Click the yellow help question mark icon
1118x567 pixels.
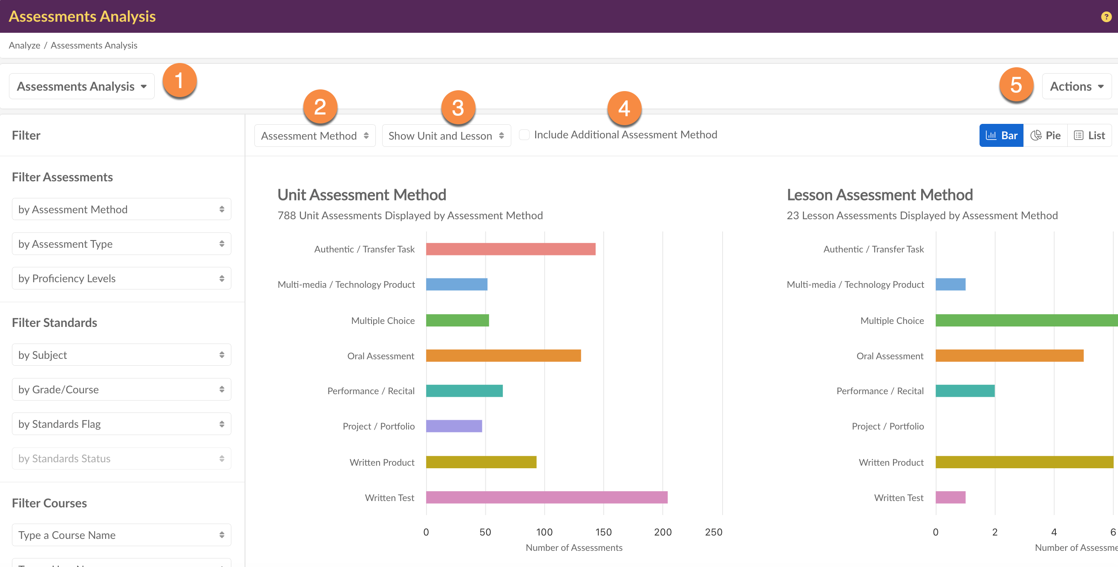coord(1106,17)
